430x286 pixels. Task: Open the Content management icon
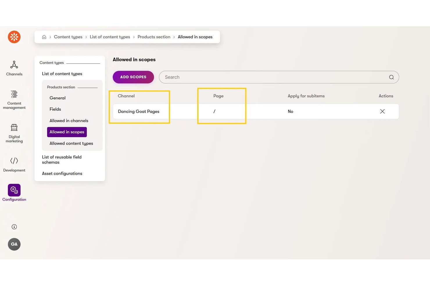coord(14,94)
